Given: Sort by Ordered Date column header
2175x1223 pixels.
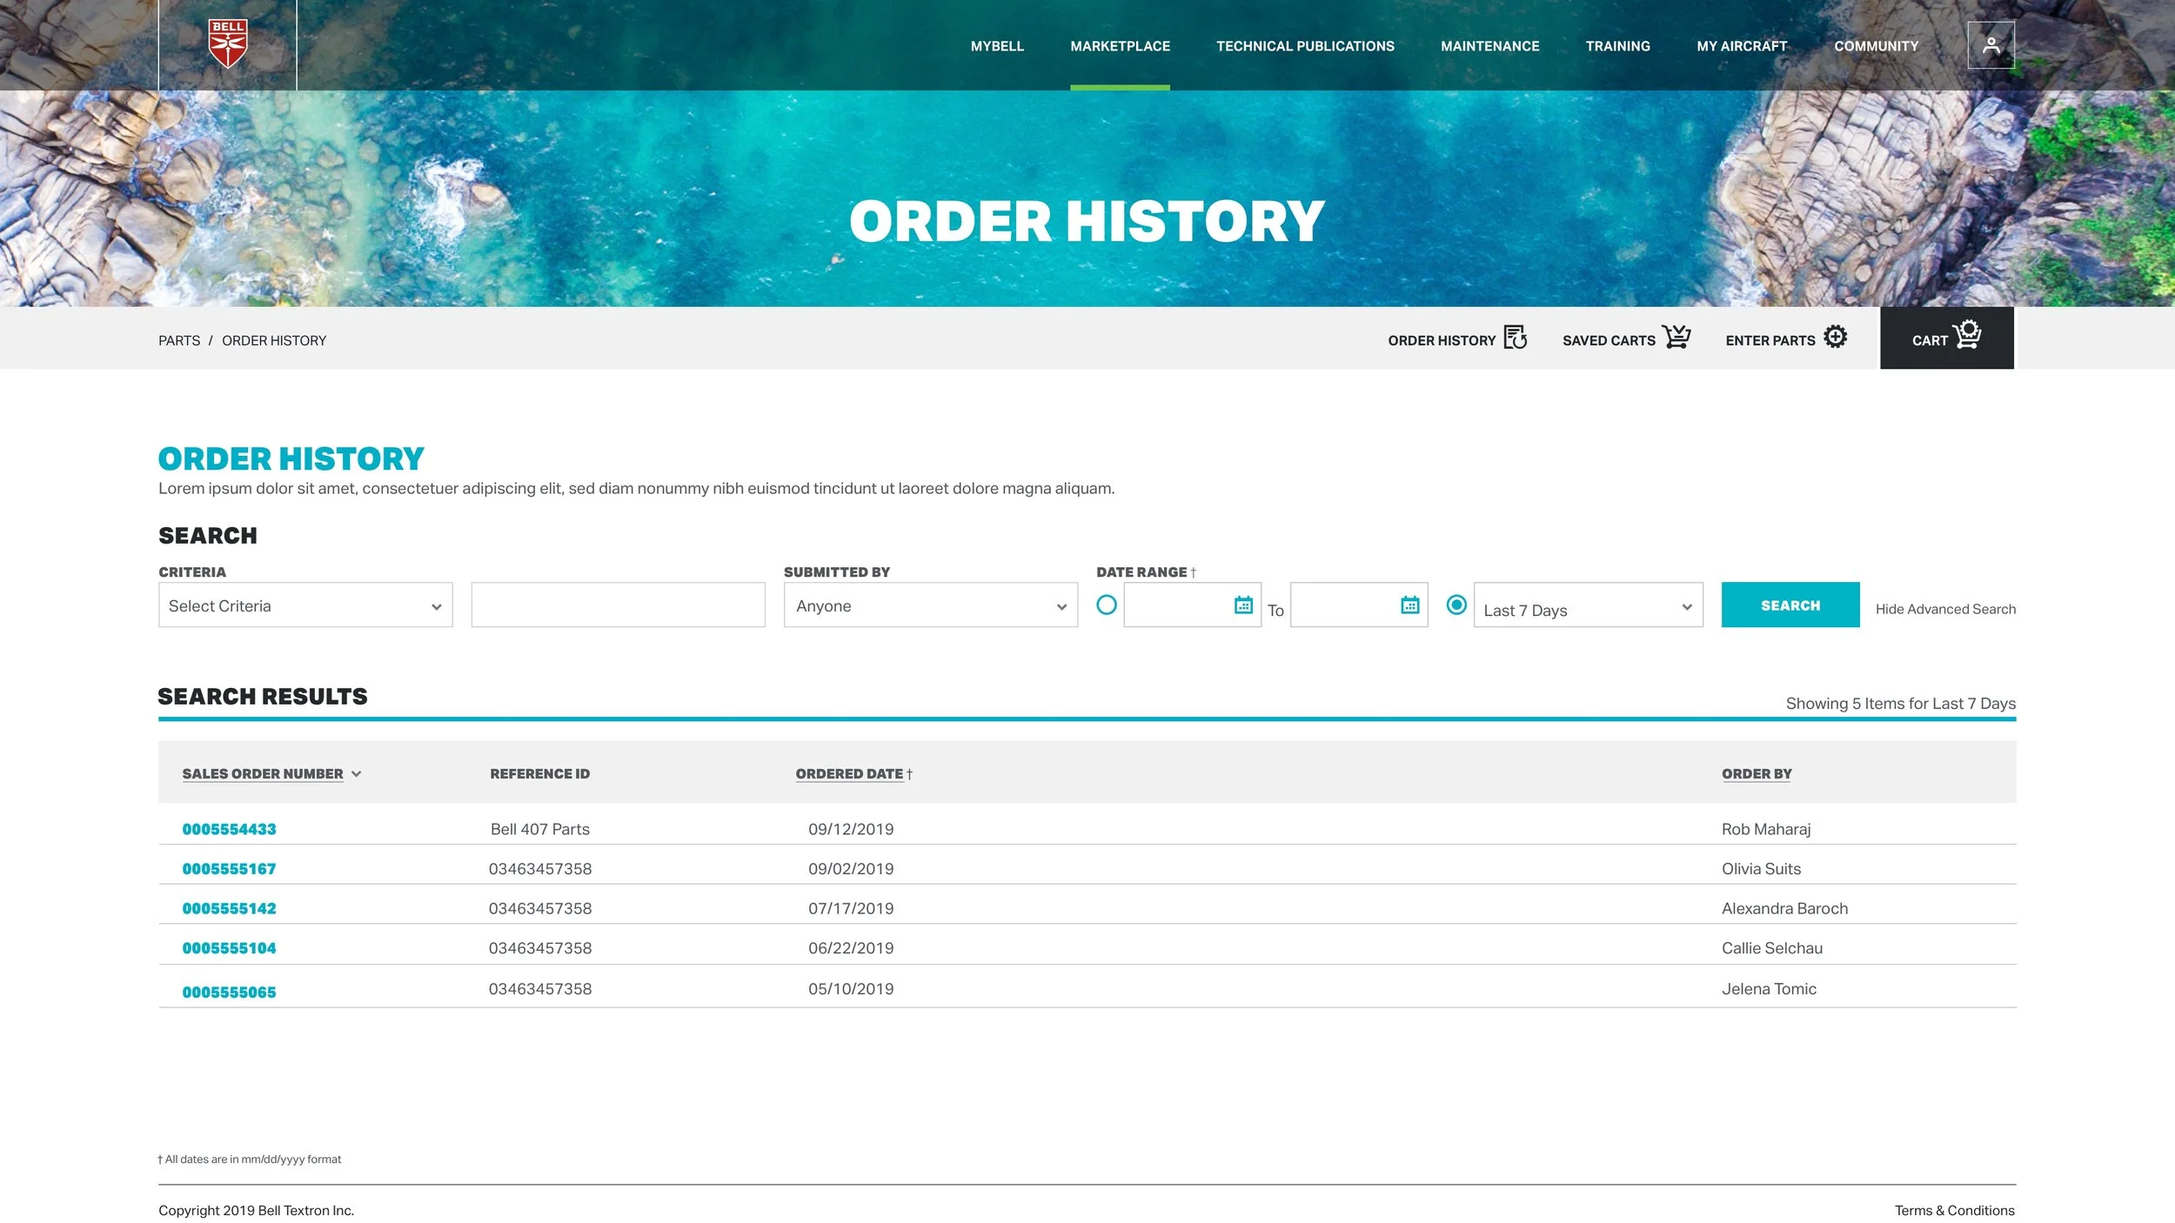Looking at the screenshot, I should [x=849, y=774].
